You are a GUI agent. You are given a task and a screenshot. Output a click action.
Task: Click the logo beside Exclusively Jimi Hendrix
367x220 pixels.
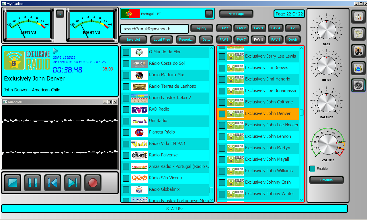[x=235, y=79]
